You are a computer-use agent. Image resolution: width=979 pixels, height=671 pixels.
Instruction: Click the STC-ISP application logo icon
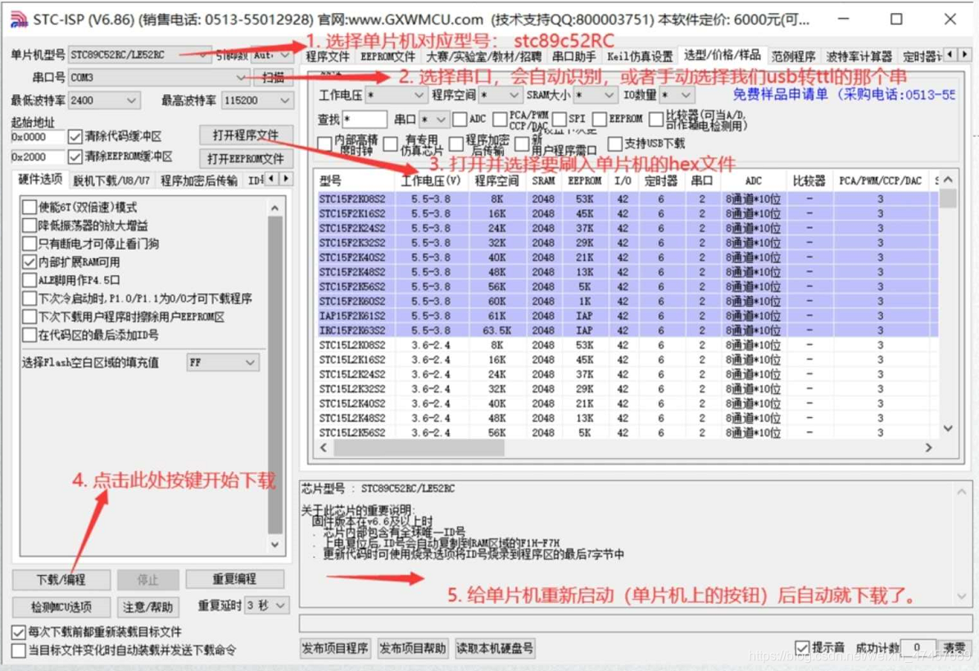coord(20,20)
